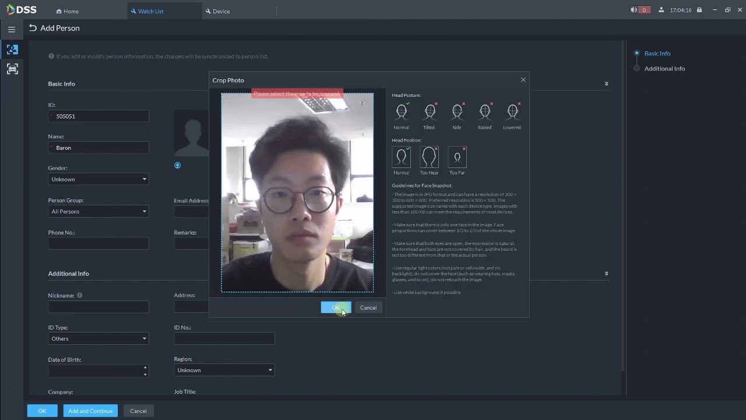Confirm crop with dialog OK button
The width and height of the screenshot is (746, 420).
tap(336, 307)
